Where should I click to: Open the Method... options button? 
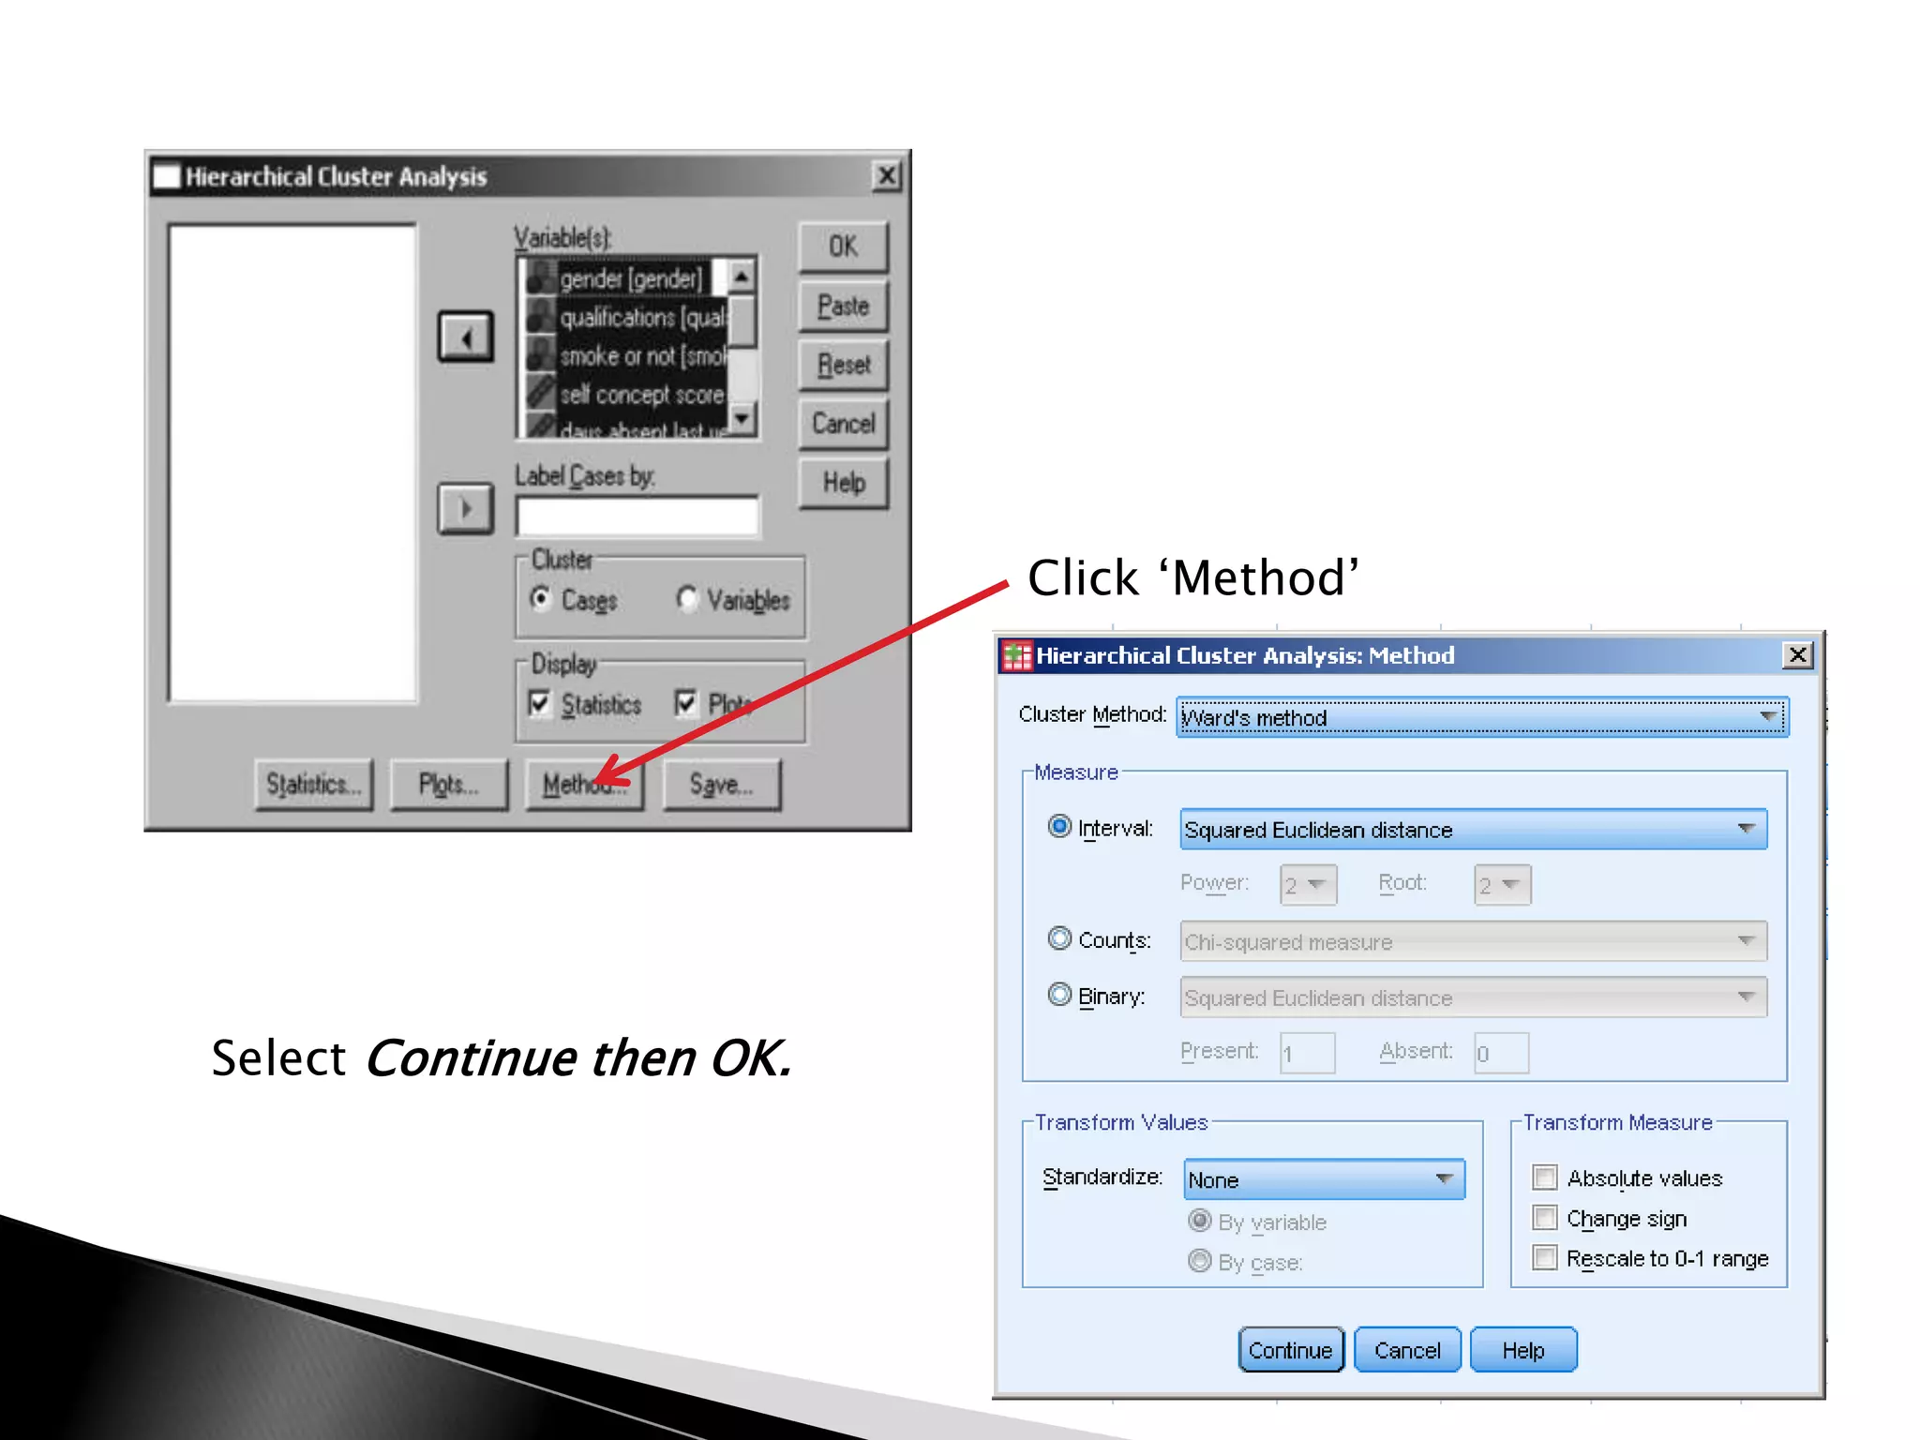tap(584, 784)
